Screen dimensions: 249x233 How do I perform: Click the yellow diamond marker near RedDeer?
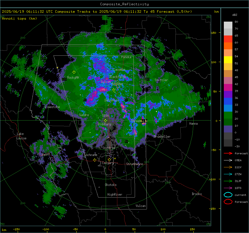click(114, 90)
